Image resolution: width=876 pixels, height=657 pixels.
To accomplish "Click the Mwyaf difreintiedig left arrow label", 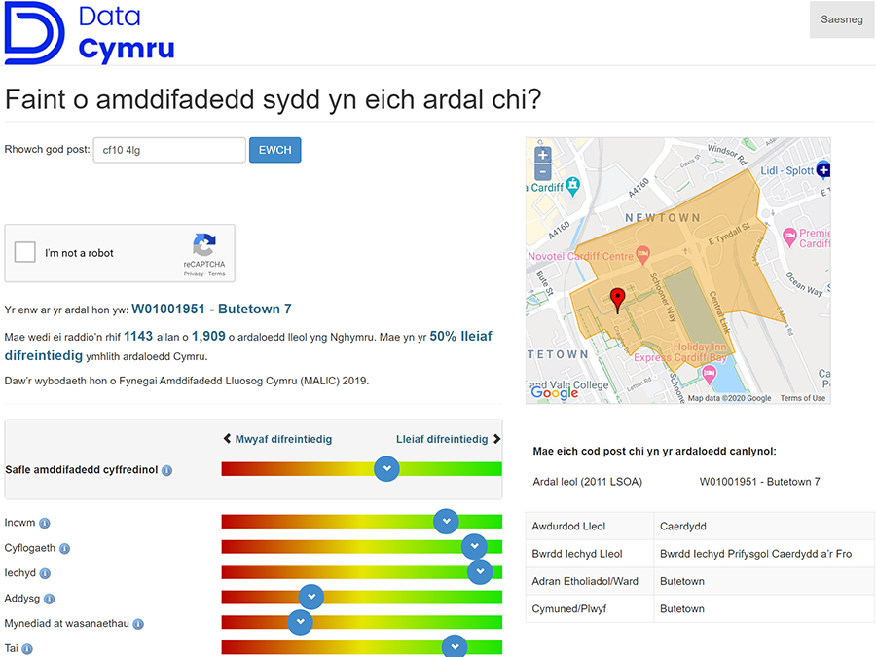I will point(277,439).
